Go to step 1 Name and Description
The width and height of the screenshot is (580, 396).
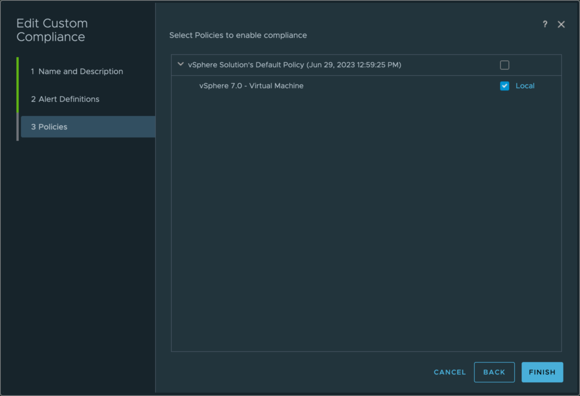[76, 71]
